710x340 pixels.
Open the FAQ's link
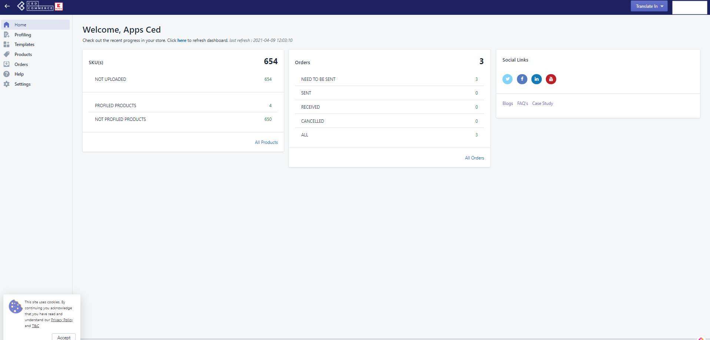point(522,103)
